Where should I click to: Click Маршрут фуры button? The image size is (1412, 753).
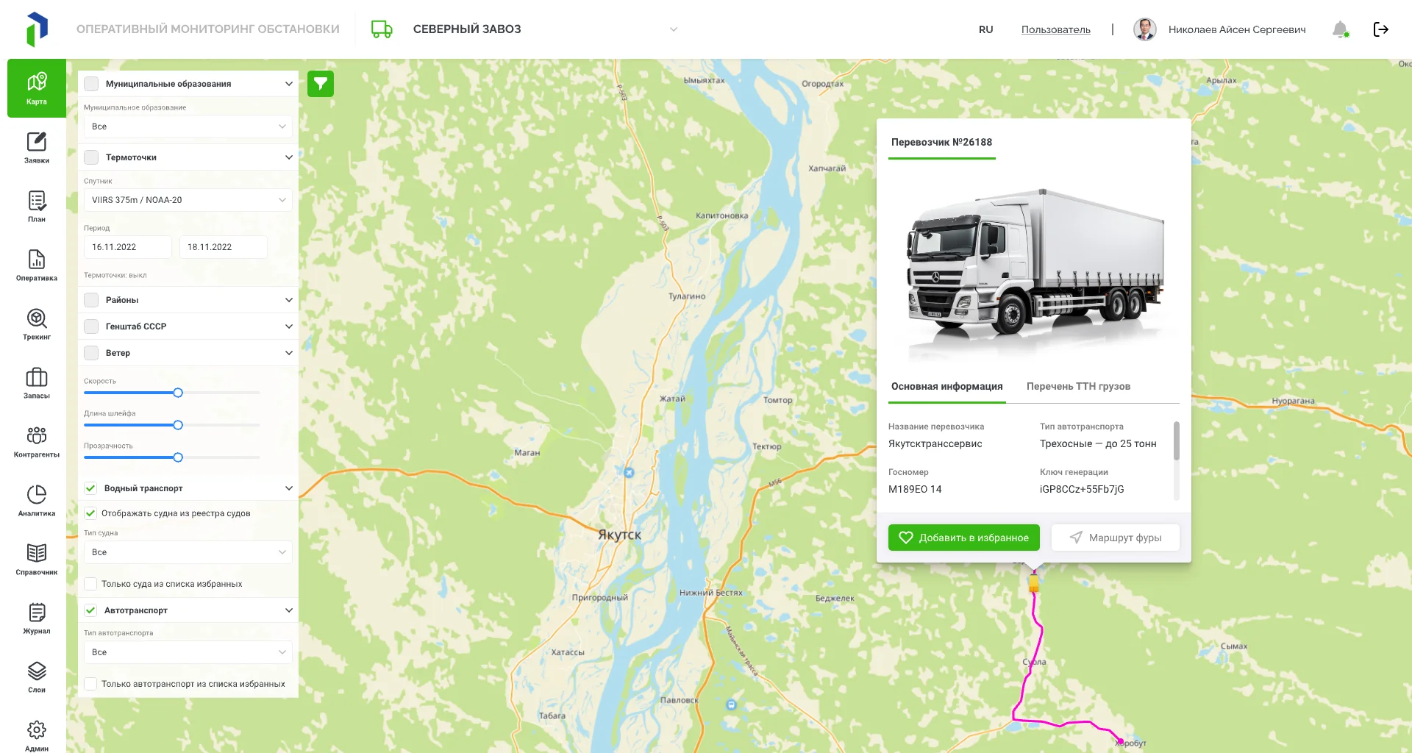(1116, 538)
